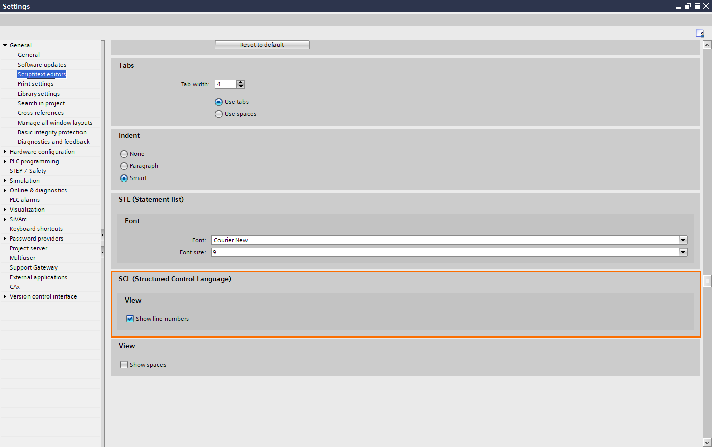The width and height of the screenshot is (712, 447).
Task: Choose None under Indent options
Action: [124, 154]
